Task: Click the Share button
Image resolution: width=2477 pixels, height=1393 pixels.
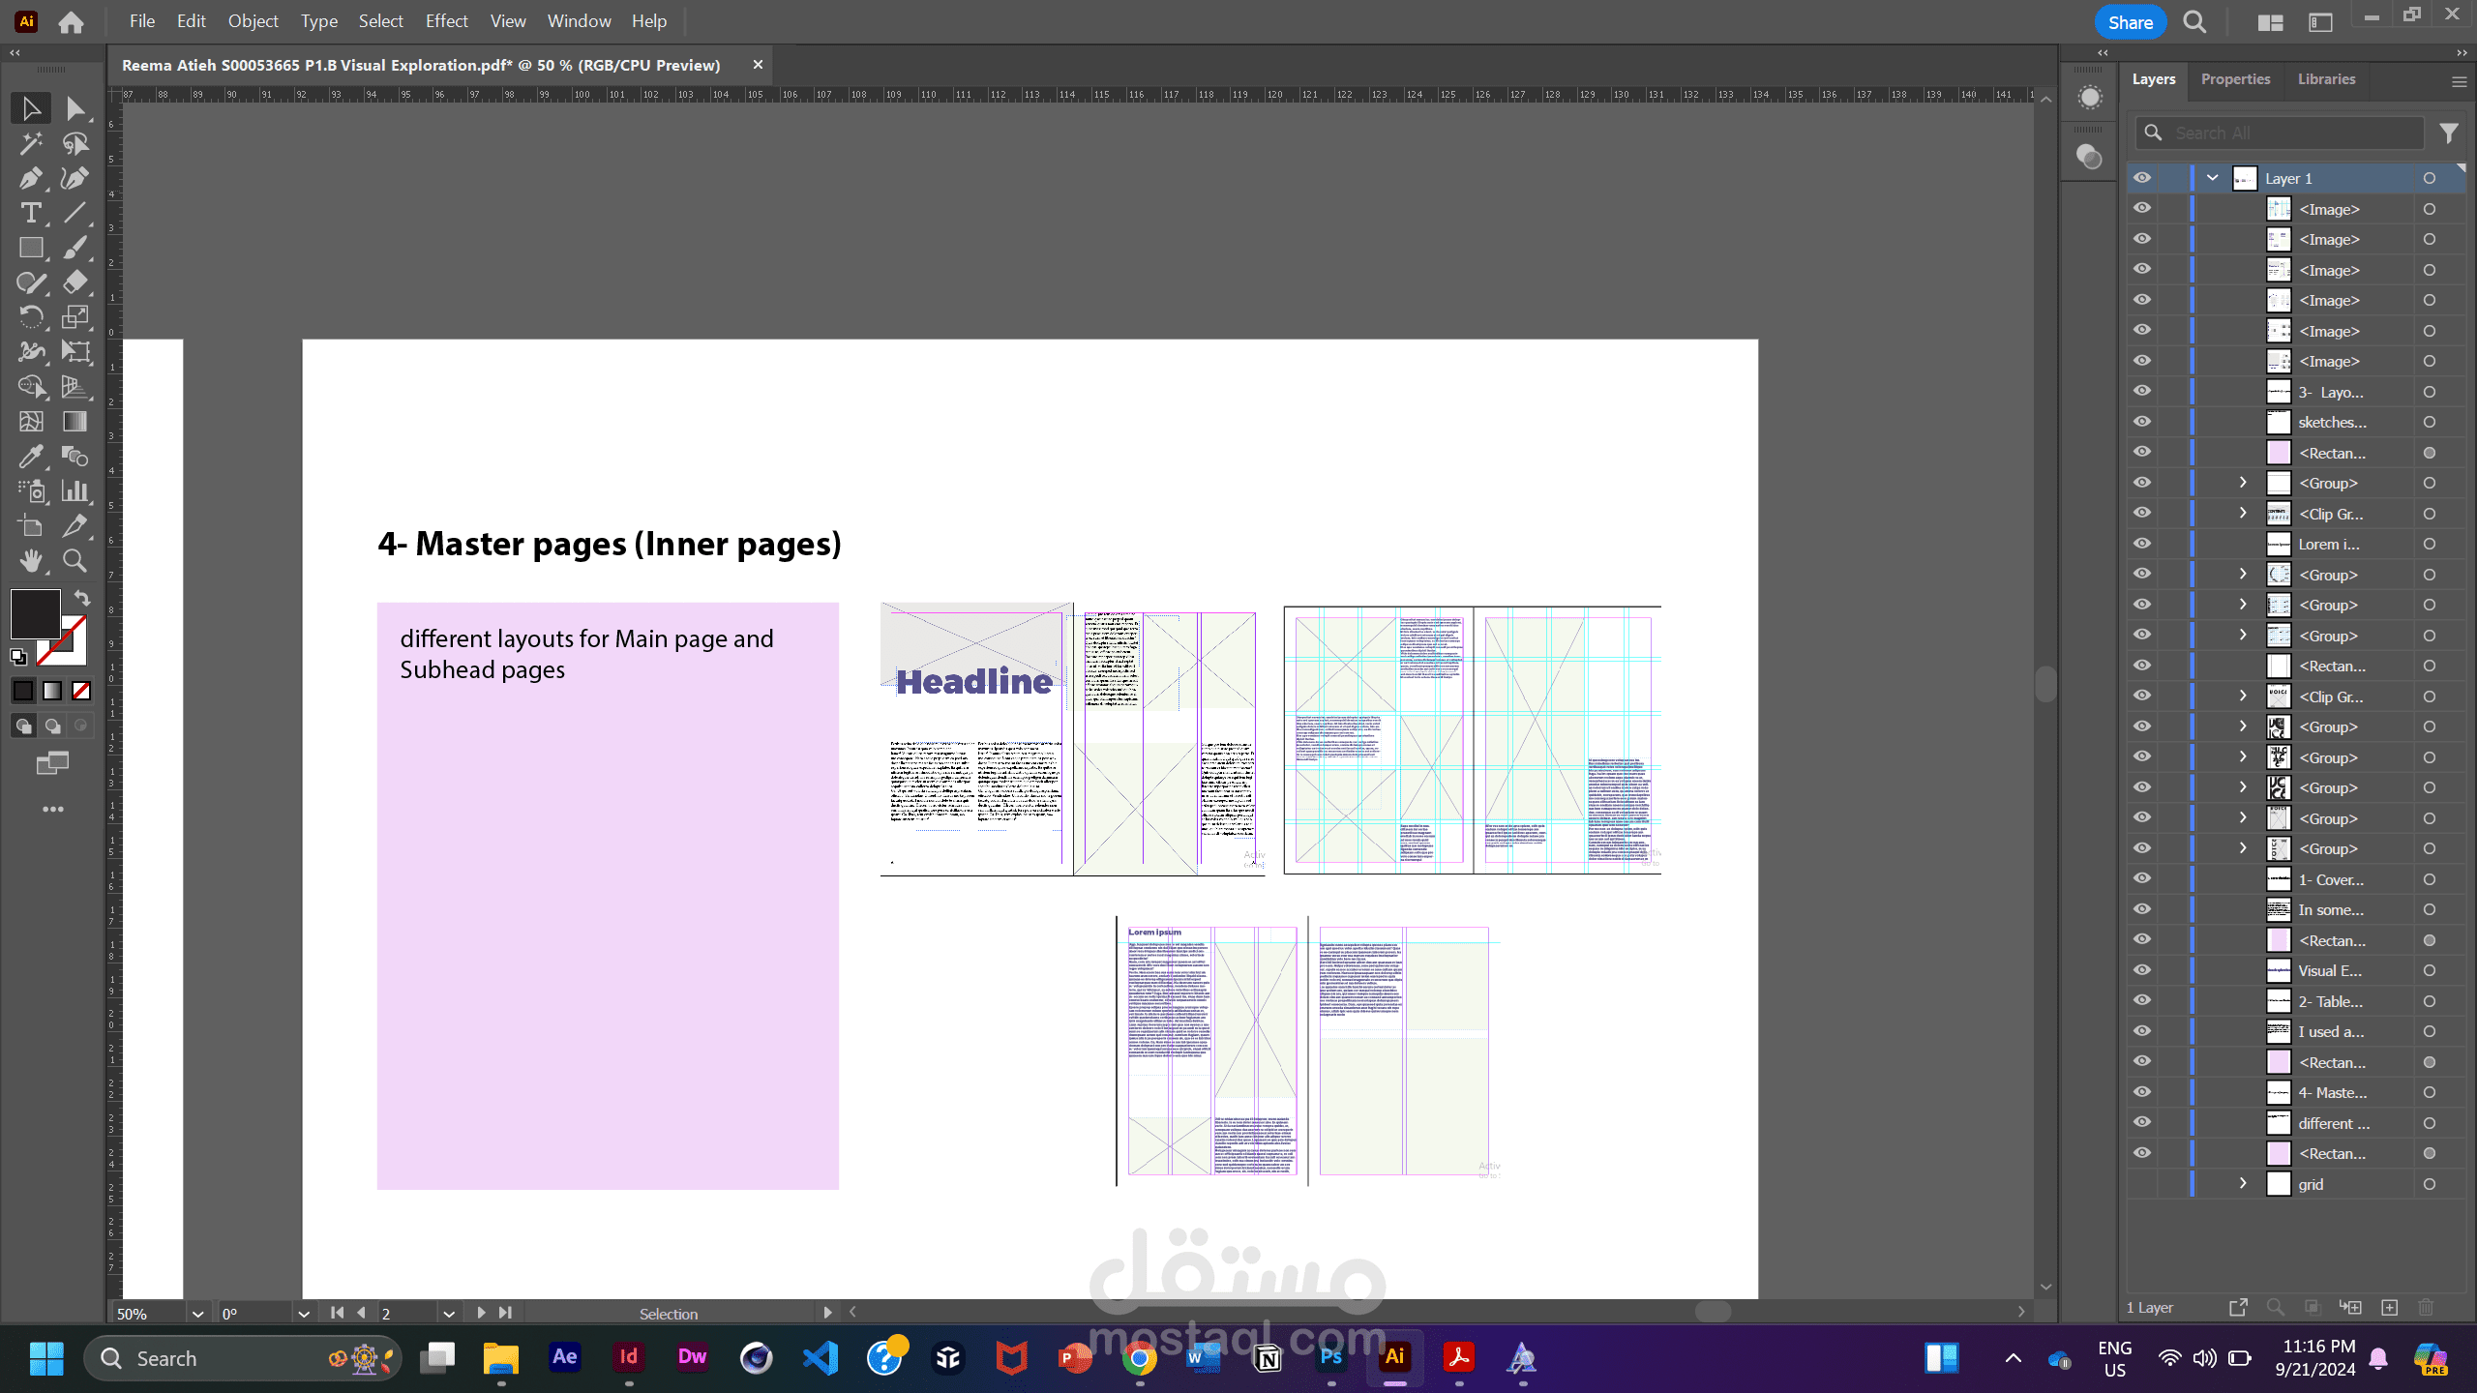Action: point(2130,22)
